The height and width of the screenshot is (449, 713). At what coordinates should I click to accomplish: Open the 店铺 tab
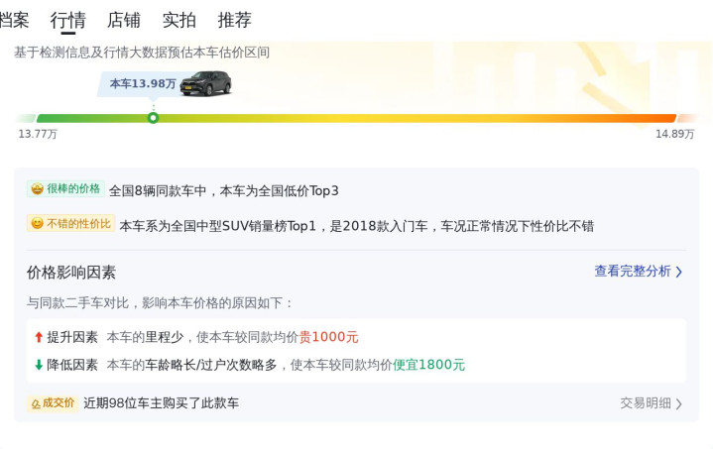point(124,20)
